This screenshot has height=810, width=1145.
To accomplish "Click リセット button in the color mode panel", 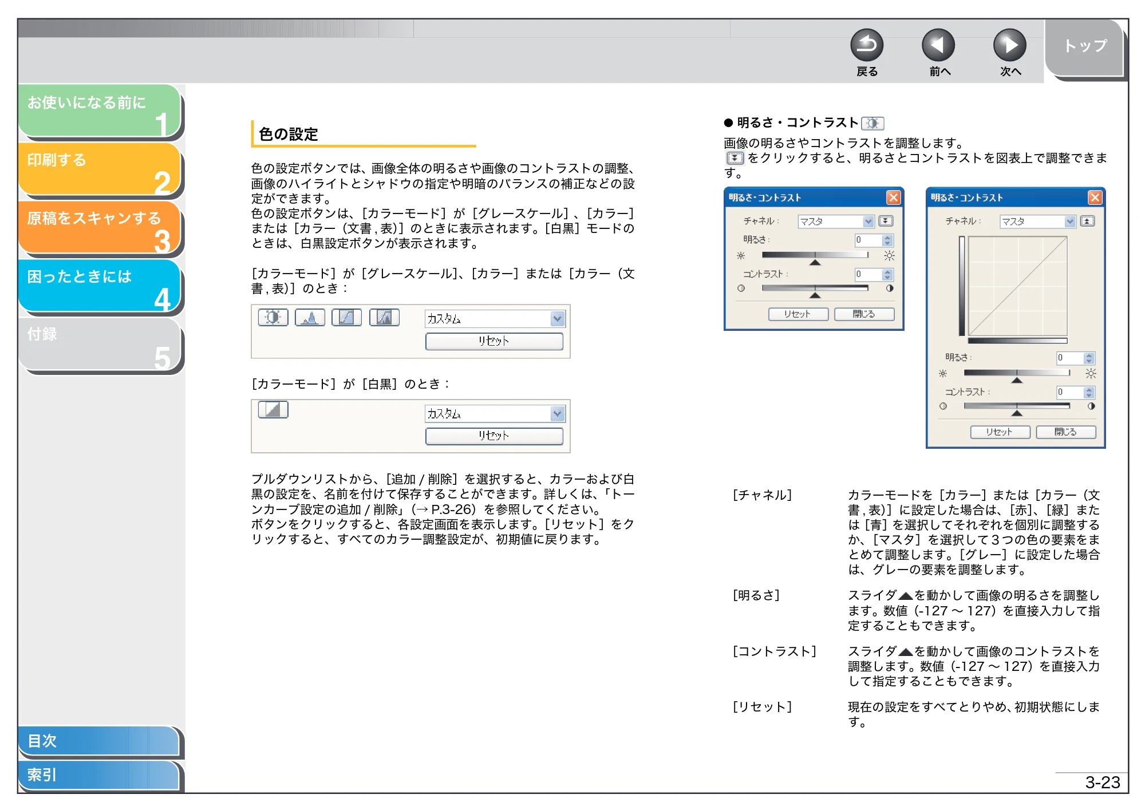I will click(494, 341).
